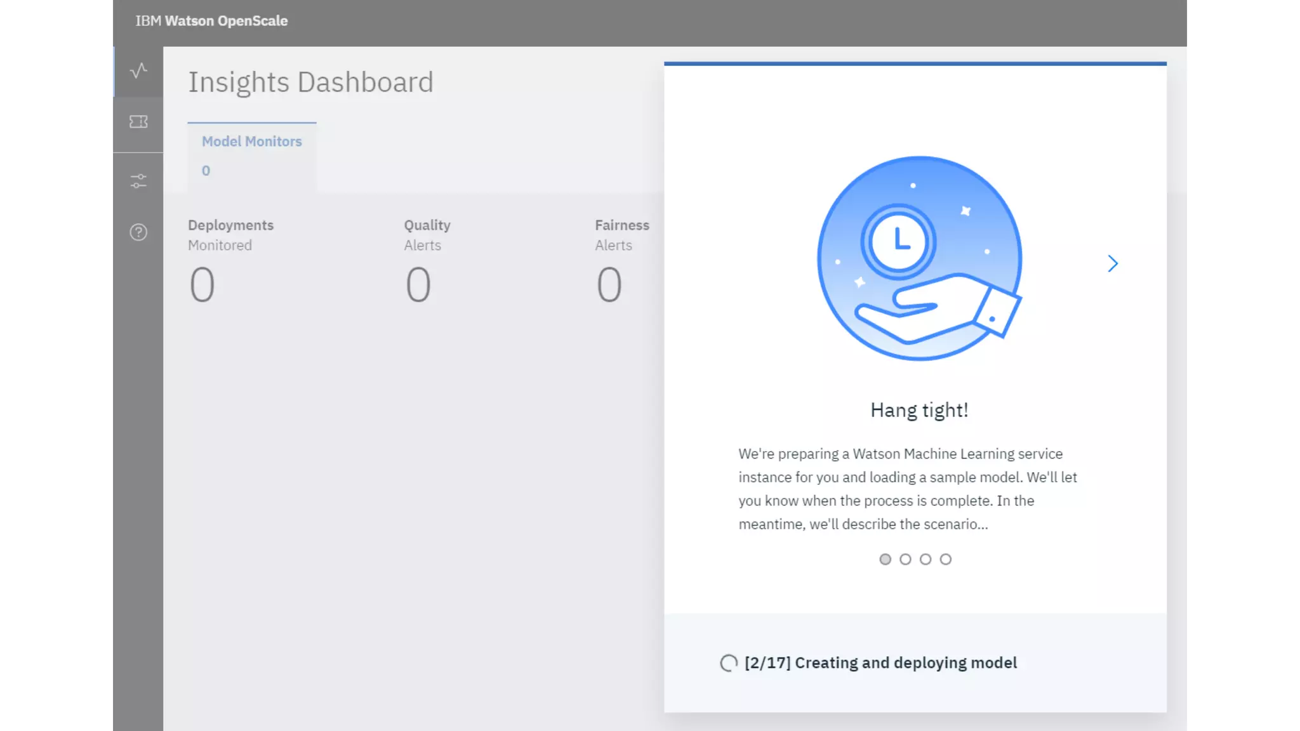Click the Model Monitors count of 0
Viewport: 1300px width, 731px height.
click(206, 171)
